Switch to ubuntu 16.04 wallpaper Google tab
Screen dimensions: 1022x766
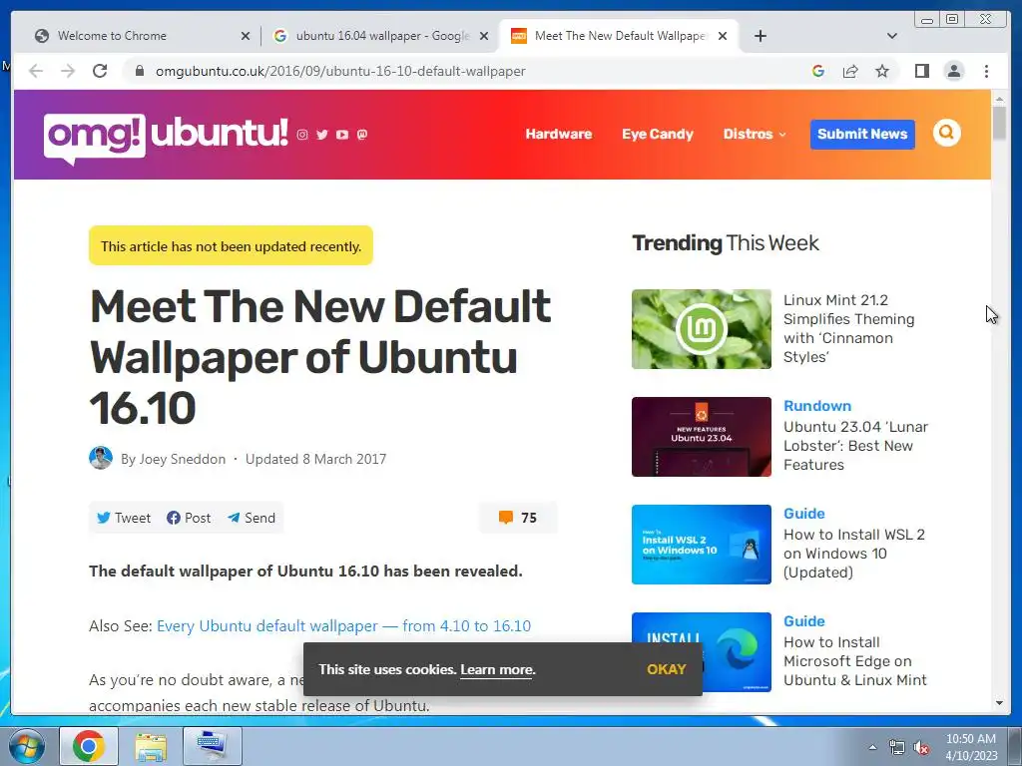[x=382, y=36]
